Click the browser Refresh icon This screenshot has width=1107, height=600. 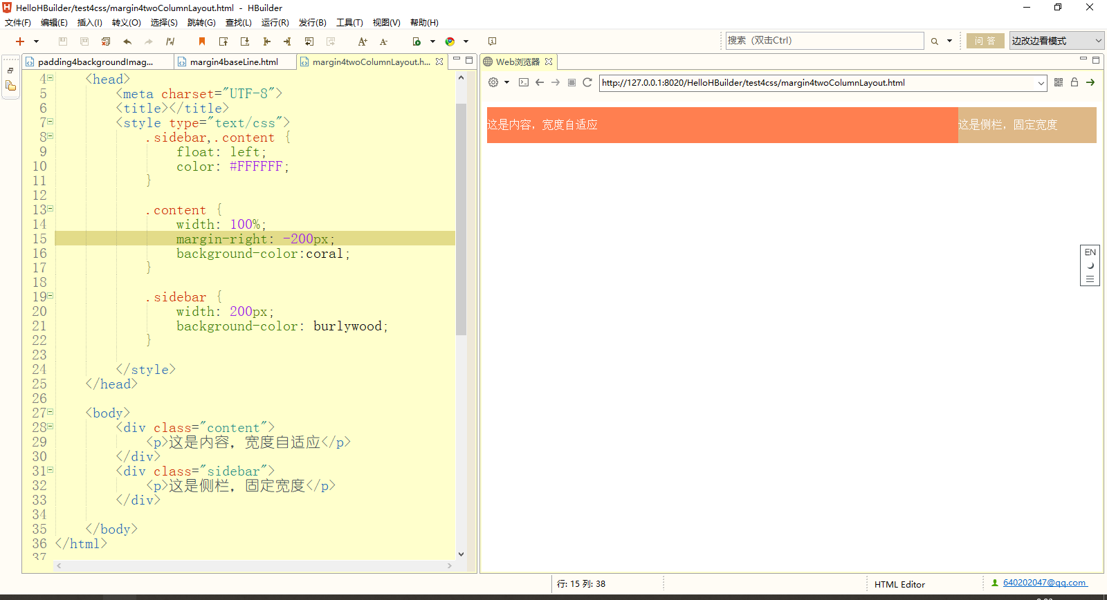pos(587,82)
